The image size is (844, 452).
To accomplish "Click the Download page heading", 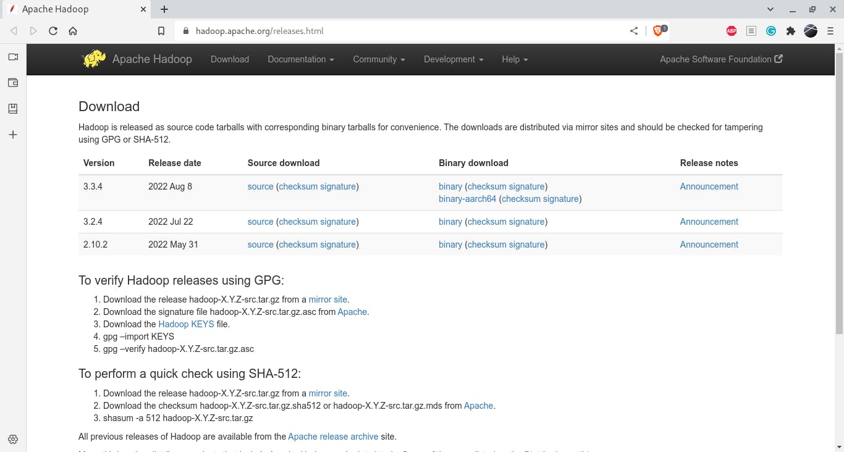I will point(109,106).
